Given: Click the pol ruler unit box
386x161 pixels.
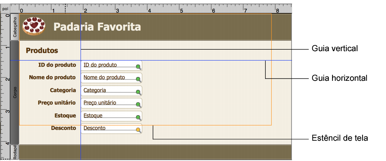Looking at the screenshot, I should tap(5, 9).
